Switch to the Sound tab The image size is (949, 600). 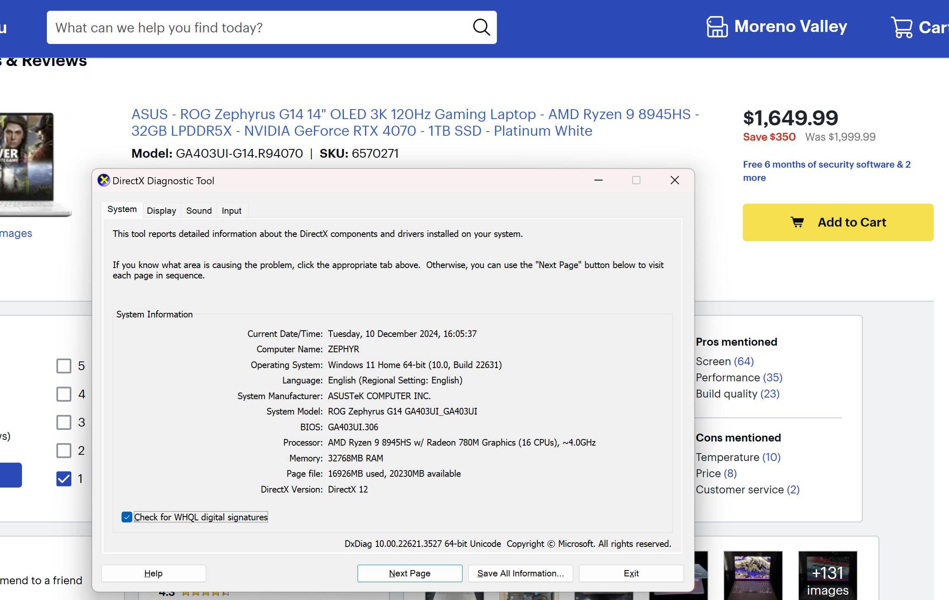point(199,211)
